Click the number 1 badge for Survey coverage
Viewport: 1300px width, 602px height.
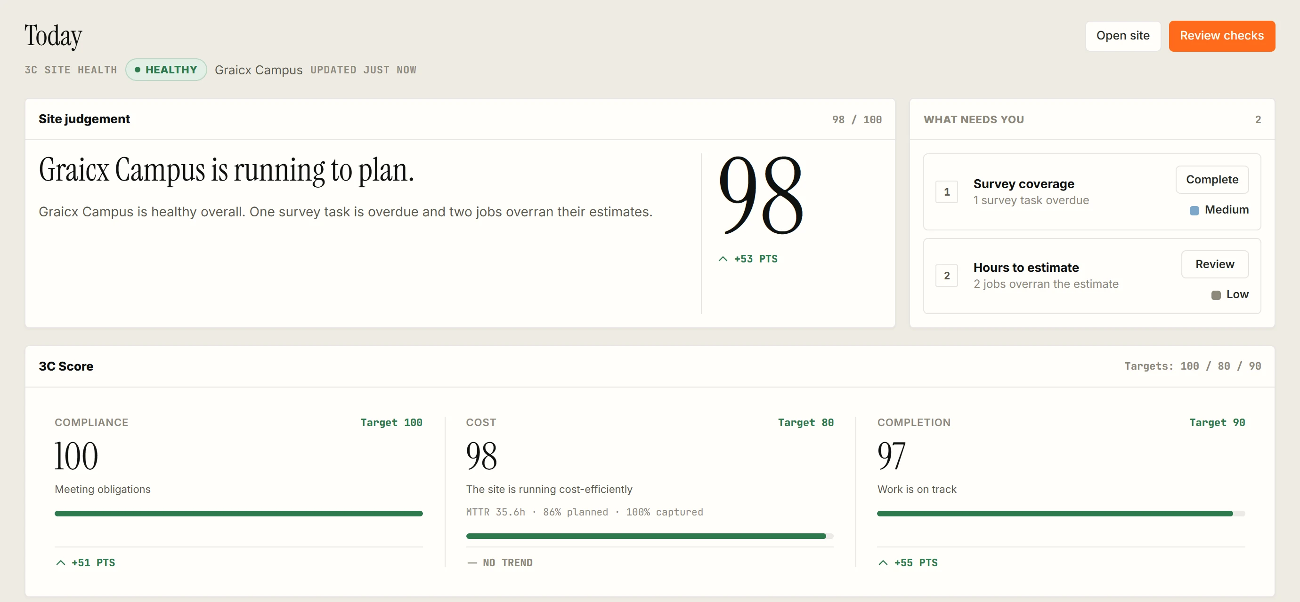(947, 192)
